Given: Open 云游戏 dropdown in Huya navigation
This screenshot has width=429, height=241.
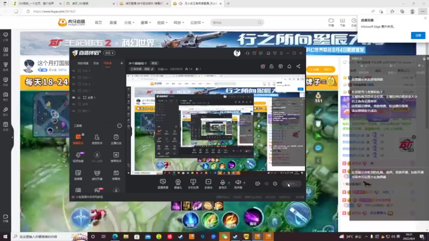Looking at the screenshot, I should (197, 22).
